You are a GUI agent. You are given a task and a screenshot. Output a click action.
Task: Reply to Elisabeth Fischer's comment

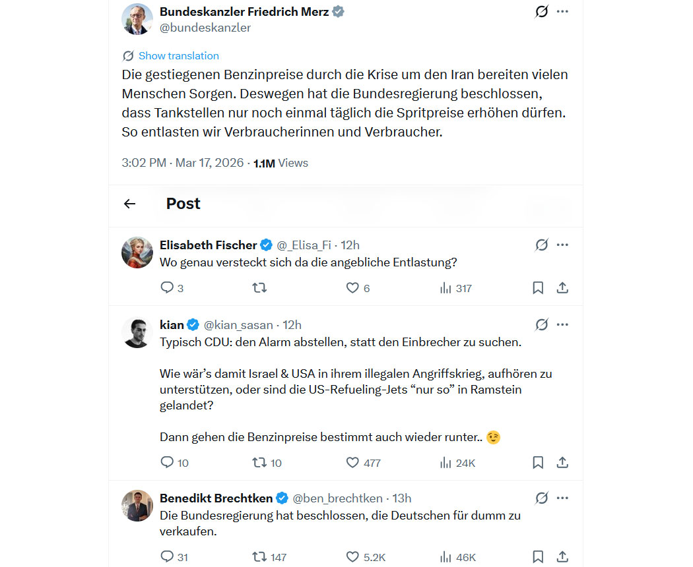point(168,287)
